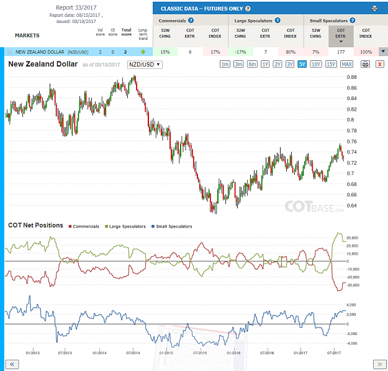Screen dimensions: 388x371
Task: Select the 2Y time range
Action: [277, 65]
